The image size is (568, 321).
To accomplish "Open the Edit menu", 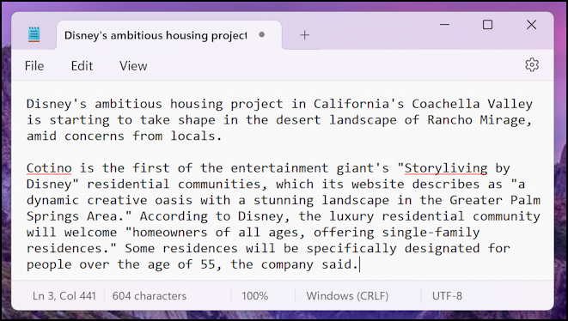I will coord(82,66).
